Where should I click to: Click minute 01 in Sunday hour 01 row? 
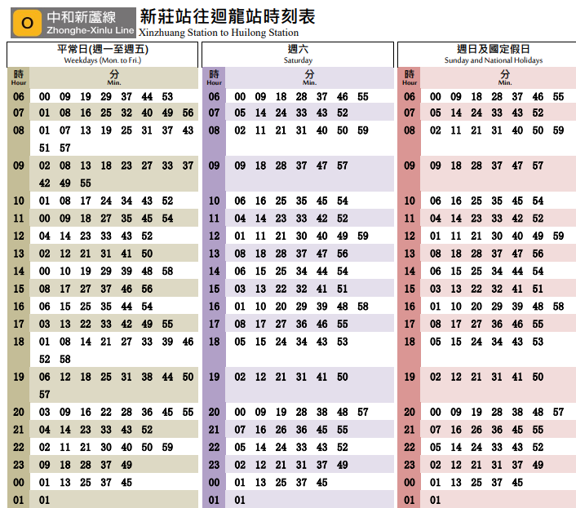click(436, 500)
